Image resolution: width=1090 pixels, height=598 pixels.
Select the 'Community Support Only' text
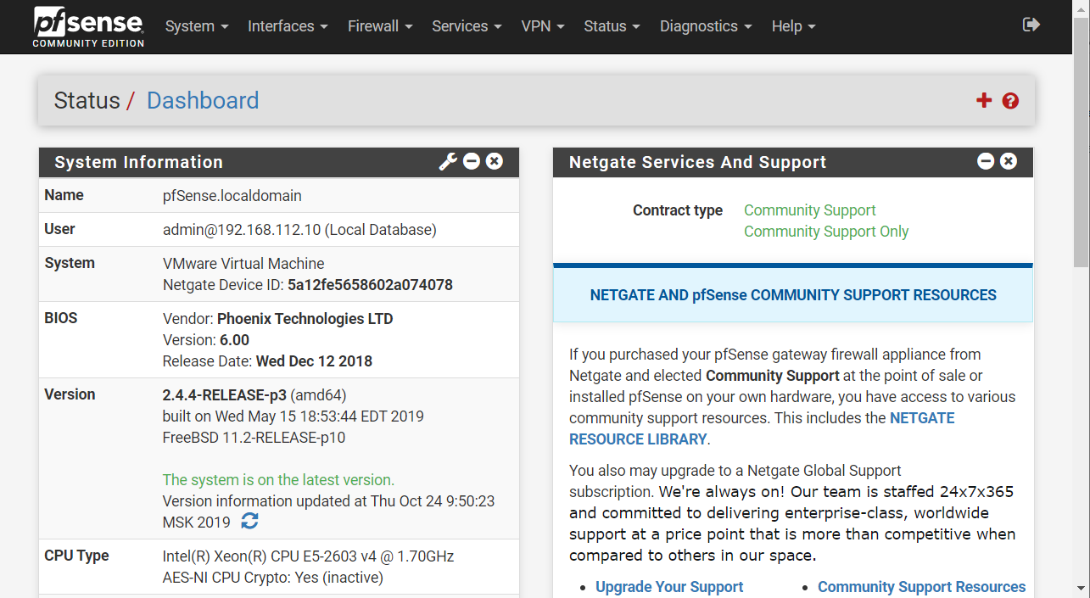(x=826, y=232)
